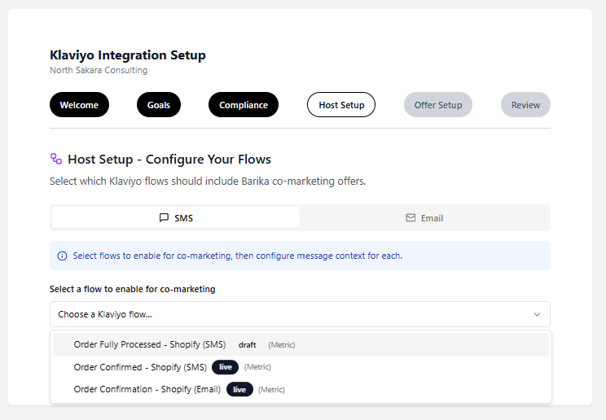Expand the dropdown chevron arrow
Image resolution: width=606 pixels, height=420 pixels.
click(x=537, y=314)
